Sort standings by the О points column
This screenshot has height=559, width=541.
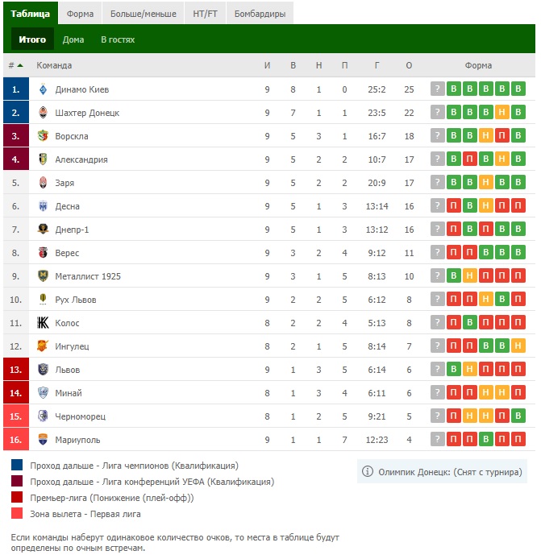tap(409, 65)
